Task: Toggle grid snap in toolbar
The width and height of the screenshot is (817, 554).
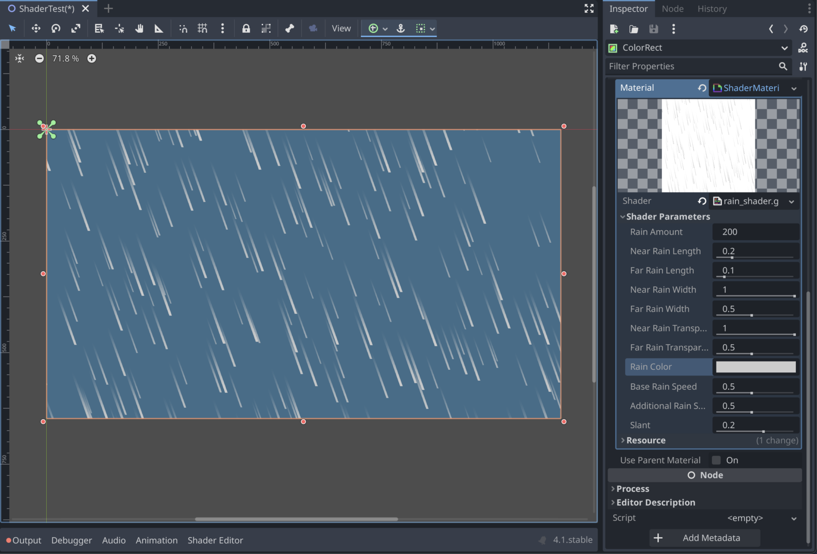Action: pos(203,29)
